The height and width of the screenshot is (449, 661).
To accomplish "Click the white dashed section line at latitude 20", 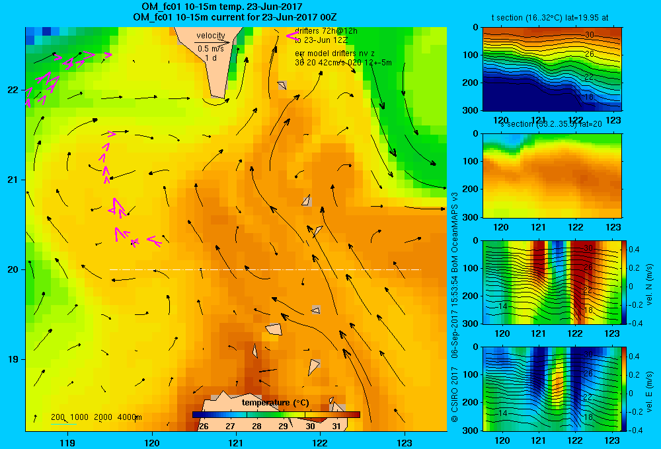I will [x=265, y=269].
